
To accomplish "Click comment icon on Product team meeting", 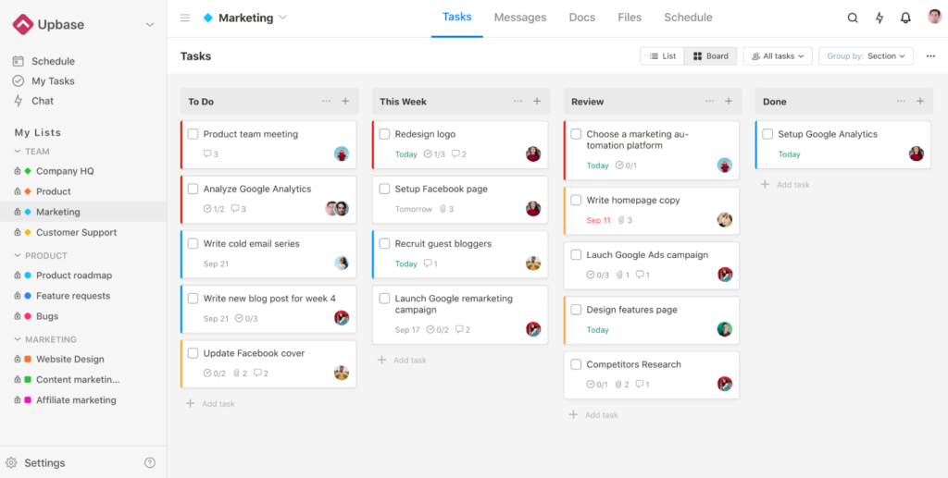I will [x=207, y=153].
